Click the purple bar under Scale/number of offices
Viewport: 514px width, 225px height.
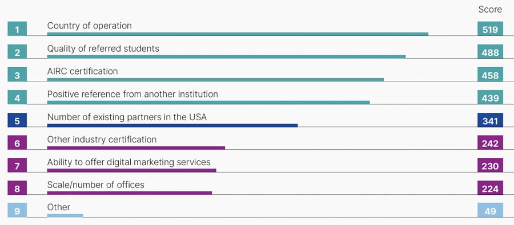pos(130,193)
